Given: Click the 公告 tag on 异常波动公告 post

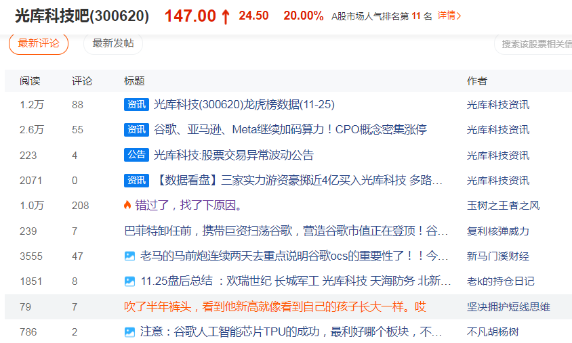Looking at the screenshot, I should point(136,155).
